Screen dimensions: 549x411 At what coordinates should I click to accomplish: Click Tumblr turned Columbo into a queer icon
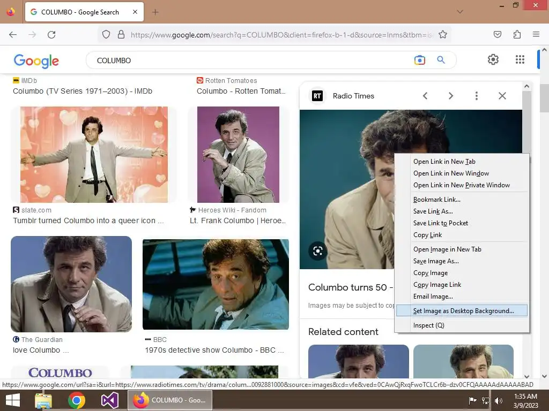(x=88, y=221)
